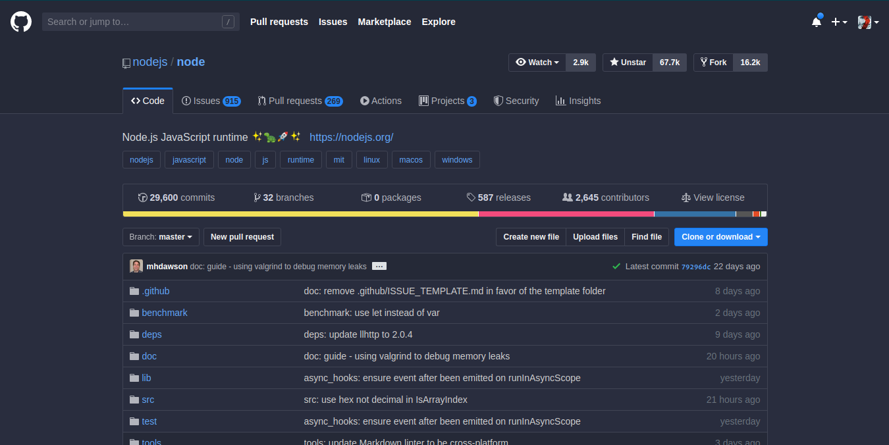Click the branch icon next to 32 branches
This screenshot has height=445, width=889.
(257, 197)
